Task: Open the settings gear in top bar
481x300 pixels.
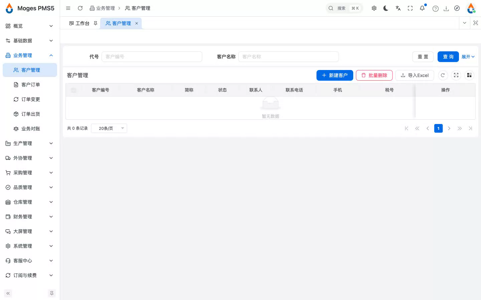Action: (374, 8)
